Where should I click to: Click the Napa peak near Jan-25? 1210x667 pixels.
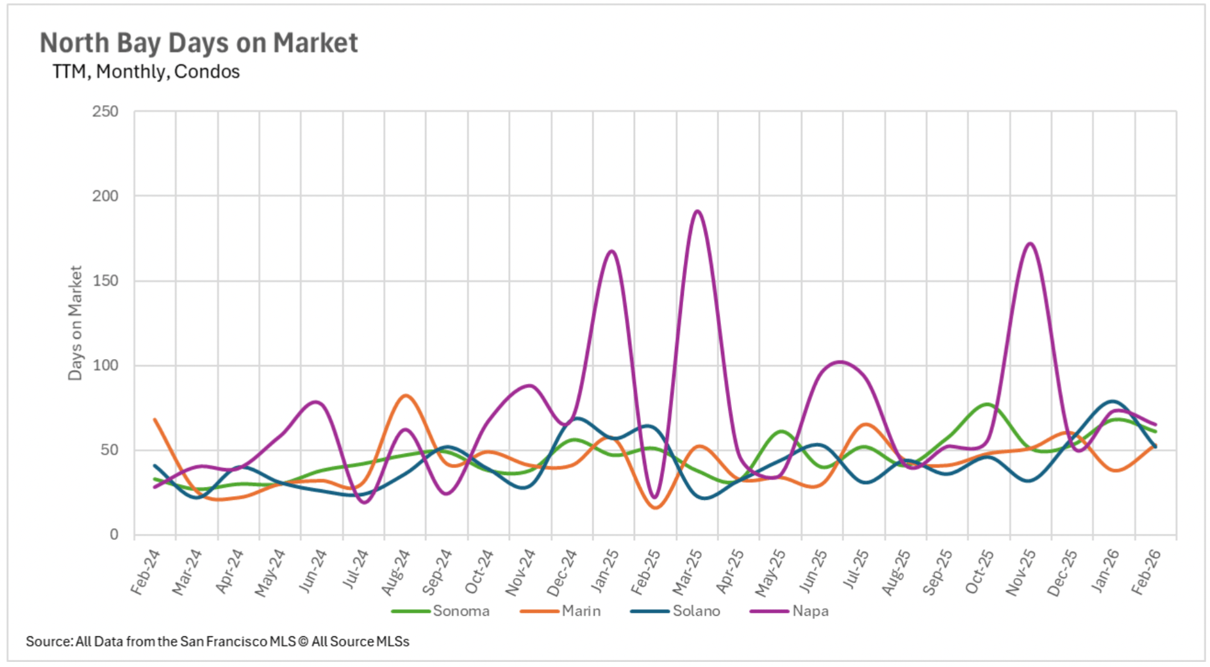pos(612,251)
